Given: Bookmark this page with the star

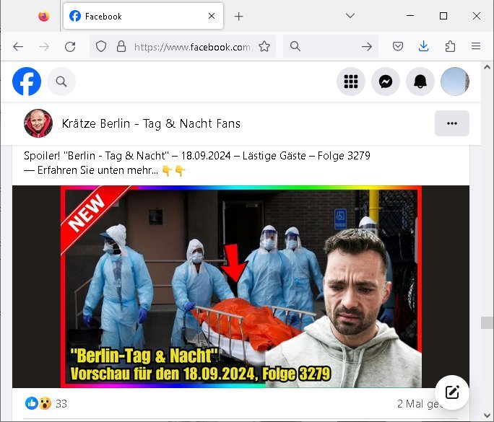Looking at the screenshot, I should 264,47.
